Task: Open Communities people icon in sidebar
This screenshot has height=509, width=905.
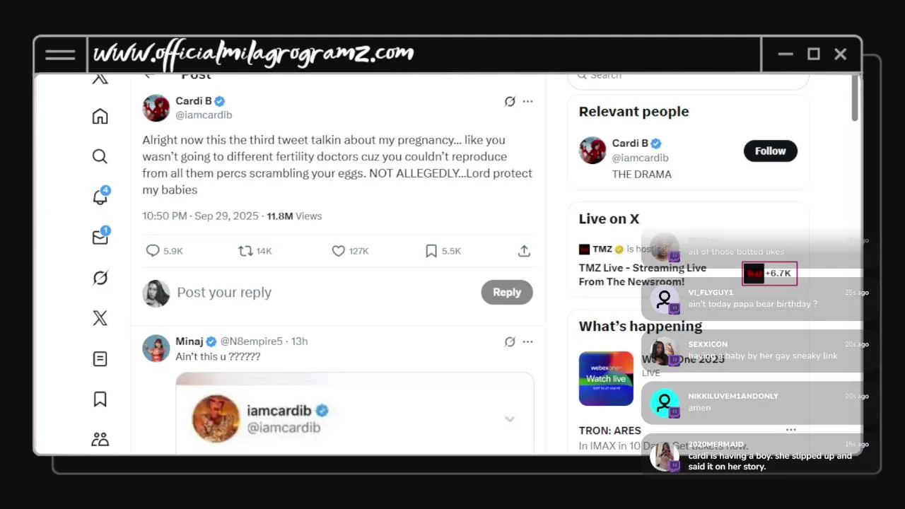Action: pos(100,440)
